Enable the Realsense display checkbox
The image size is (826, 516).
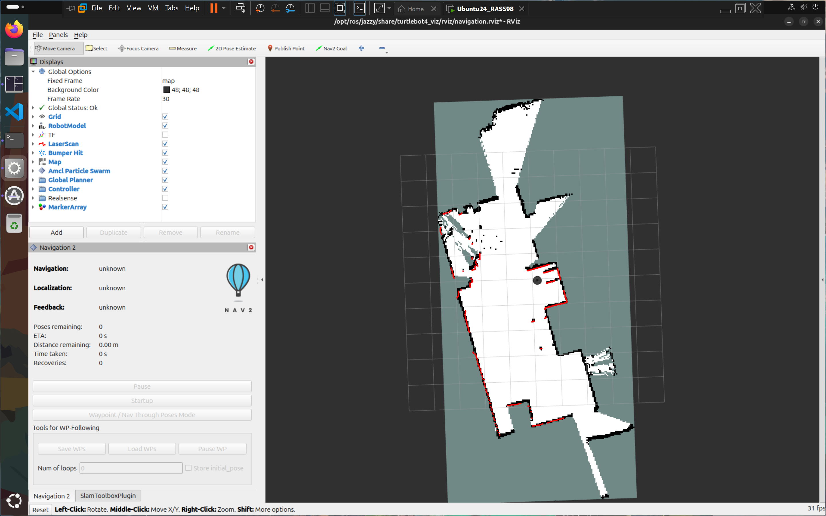165,198
